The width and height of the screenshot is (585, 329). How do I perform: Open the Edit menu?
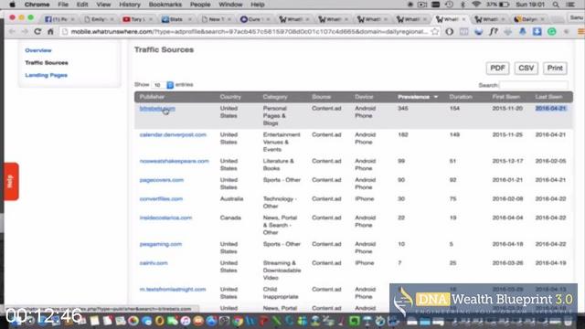[x=82, y=5]
